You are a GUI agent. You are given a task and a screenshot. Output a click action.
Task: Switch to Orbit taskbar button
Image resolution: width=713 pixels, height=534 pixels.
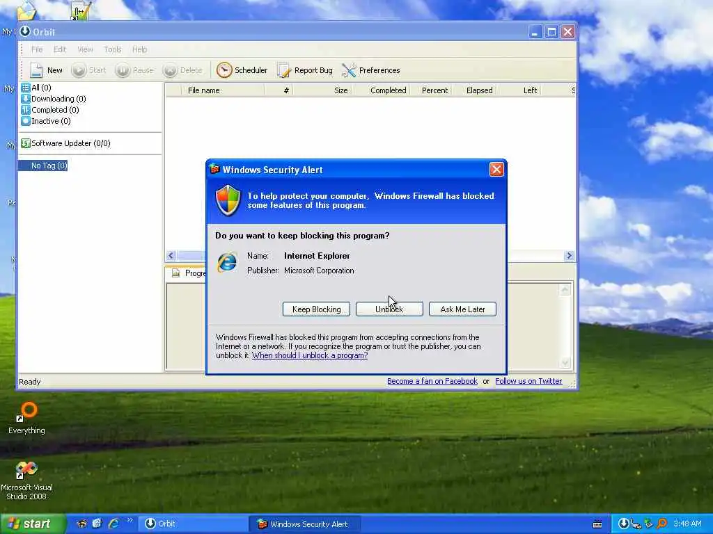193,524
